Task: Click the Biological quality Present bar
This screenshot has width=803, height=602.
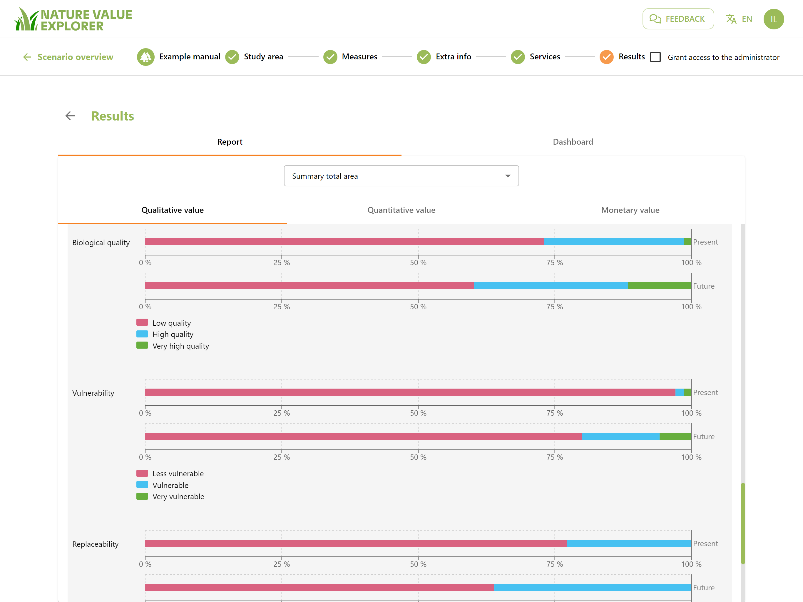Action: (418, 242)
